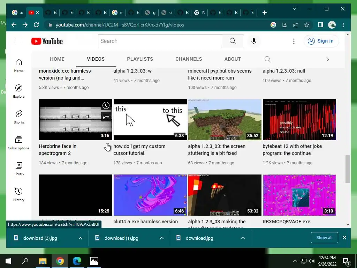This screenshot has width=357, height=268.
Task: Open 'RBXMCPQKVAOE.exe' video title
Action: [287, 222]
